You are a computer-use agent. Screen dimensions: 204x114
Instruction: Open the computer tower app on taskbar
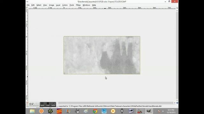pyautogui.click(x=131, y=111)
